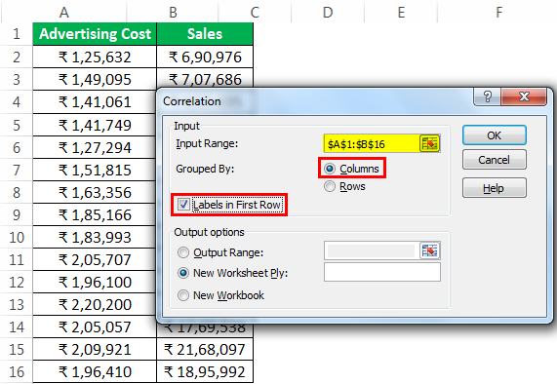Viewport: 557px width, 384px height.
Task: Click cell with ₹ 2,20,200
Action: point(95,304)
